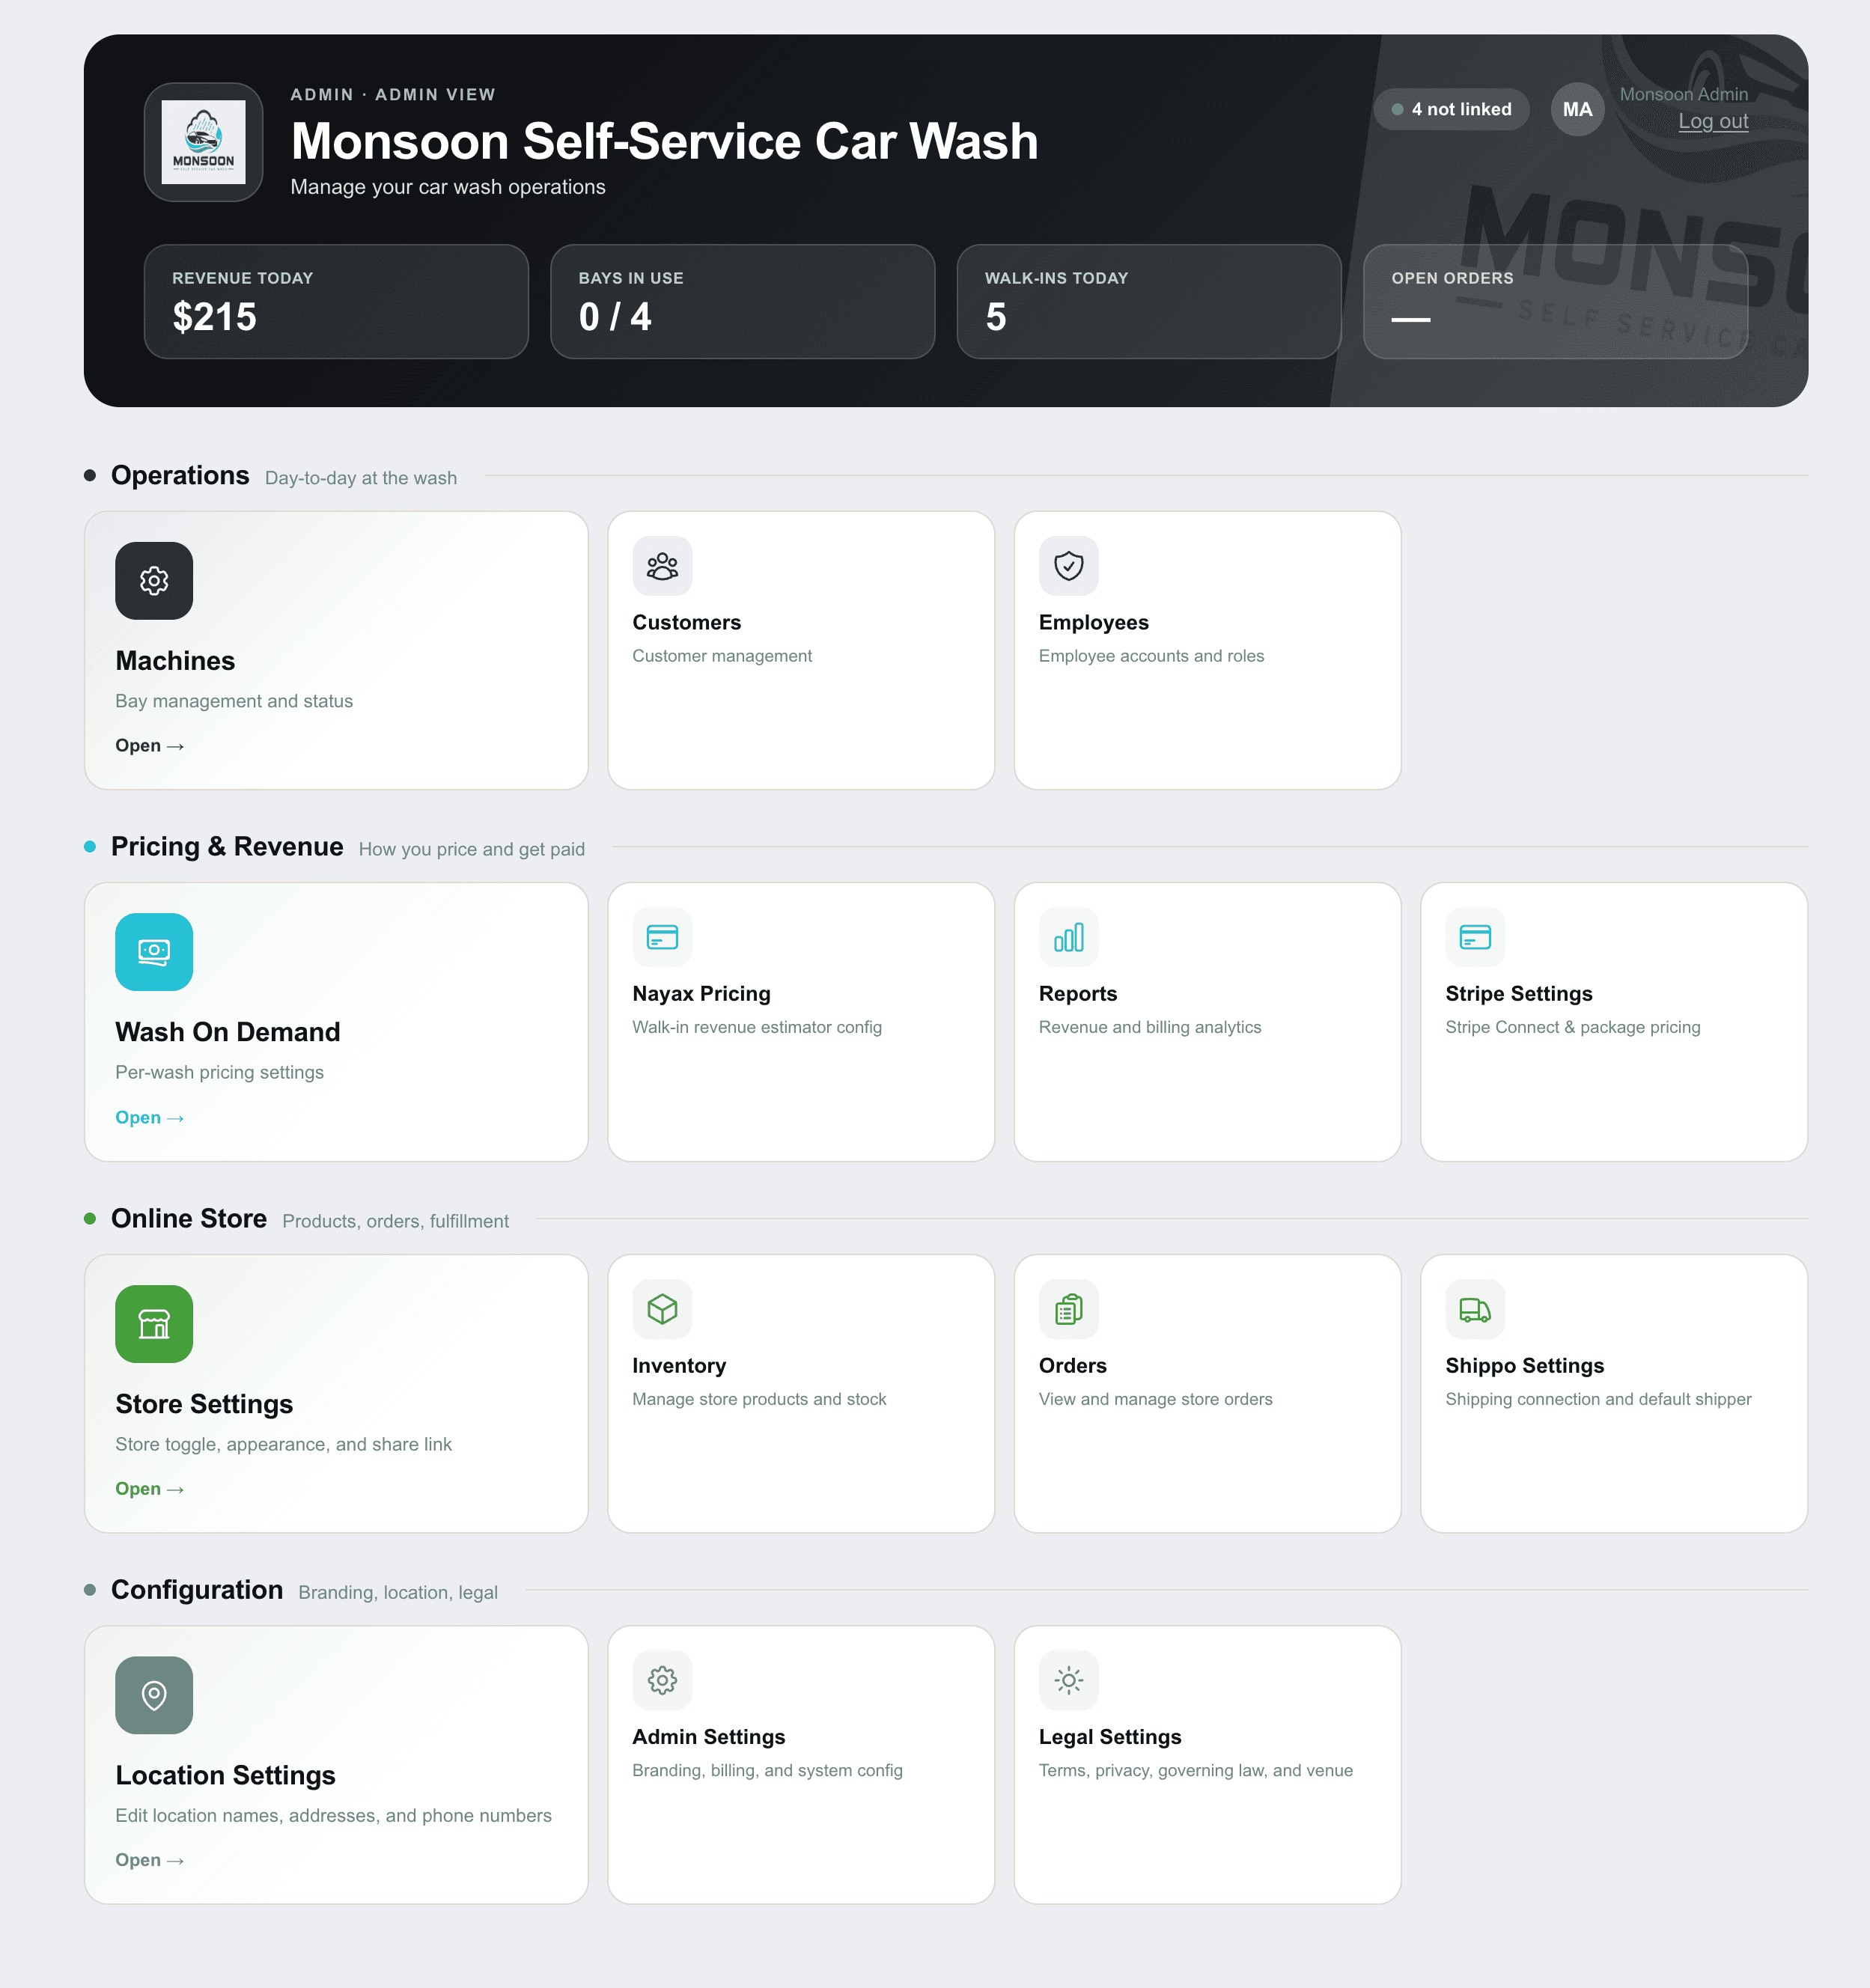
Task: Click the Machines gear icon
Action: pyautogui.click(x=154, y=580)
